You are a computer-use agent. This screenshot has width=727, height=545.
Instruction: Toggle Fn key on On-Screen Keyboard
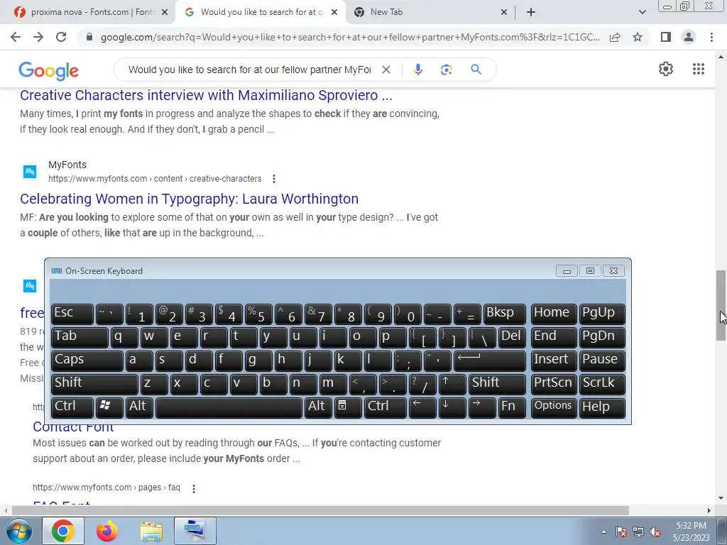pos(512,407)
